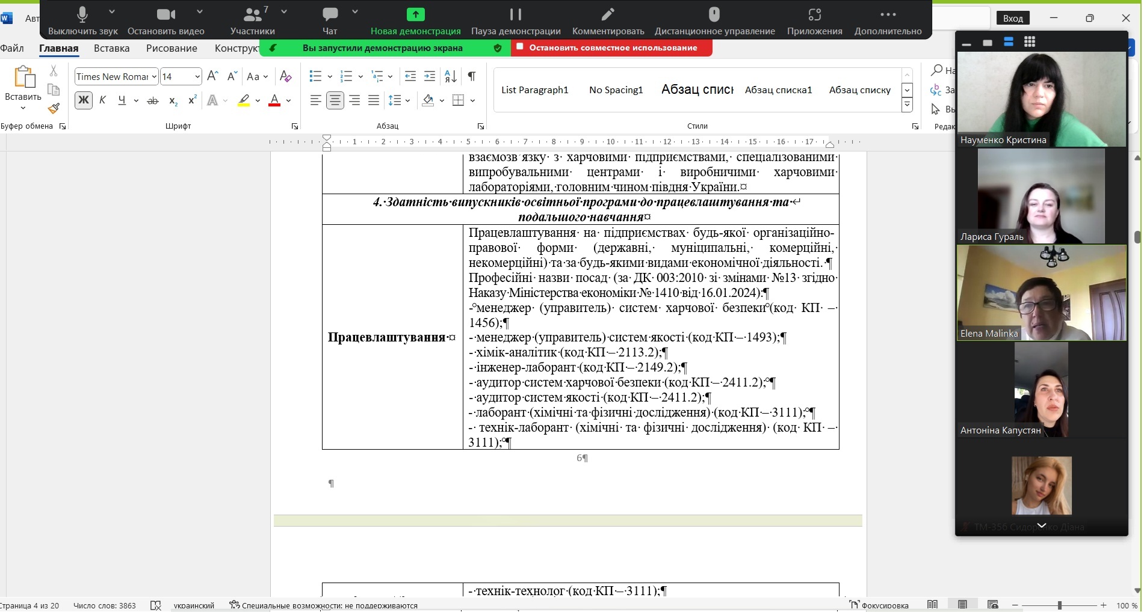Image resolution: width=1147 pixels, height=612 pixels.
Task: Open Zoom chat panel
Action: (330, 20)
